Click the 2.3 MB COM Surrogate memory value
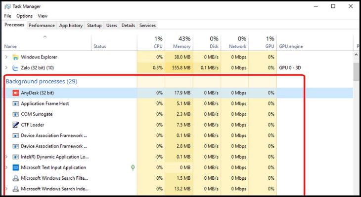 point(183,114)
